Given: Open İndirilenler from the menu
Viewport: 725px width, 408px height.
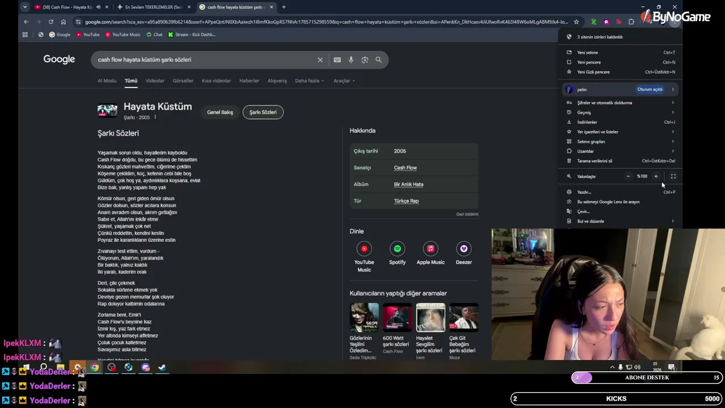Looking at the screenshot, I should [x=621, y=122].
